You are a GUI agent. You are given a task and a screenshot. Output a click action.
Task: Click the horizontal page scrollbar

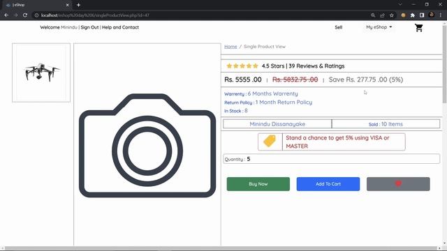[221, 248]
